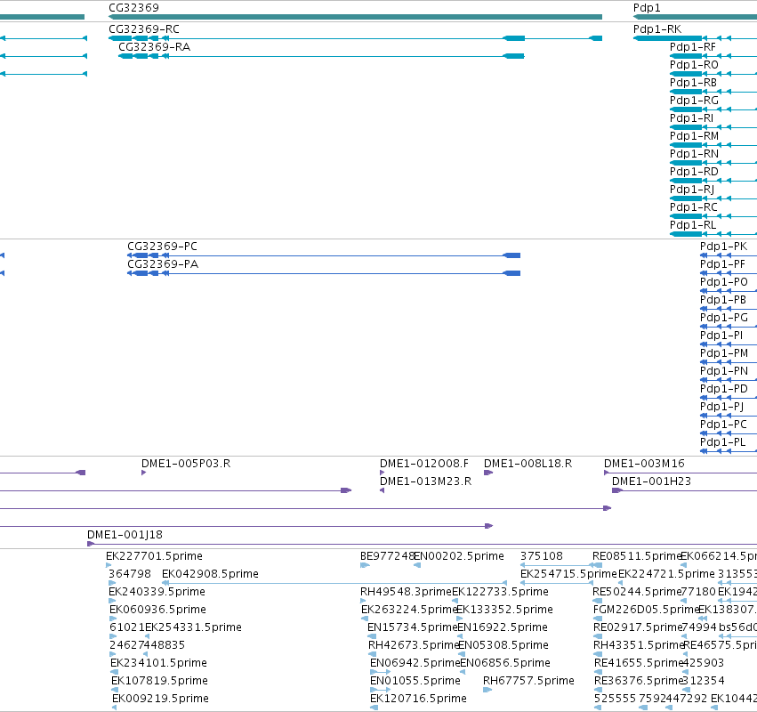Click clone DME1-013M23.R label
757x712 pixels.
click(425, 481)
